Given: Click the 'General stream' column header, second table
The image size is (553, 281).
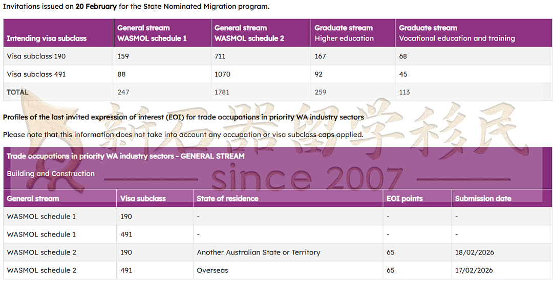Looking at the screenshot, I should pos(33,199).
